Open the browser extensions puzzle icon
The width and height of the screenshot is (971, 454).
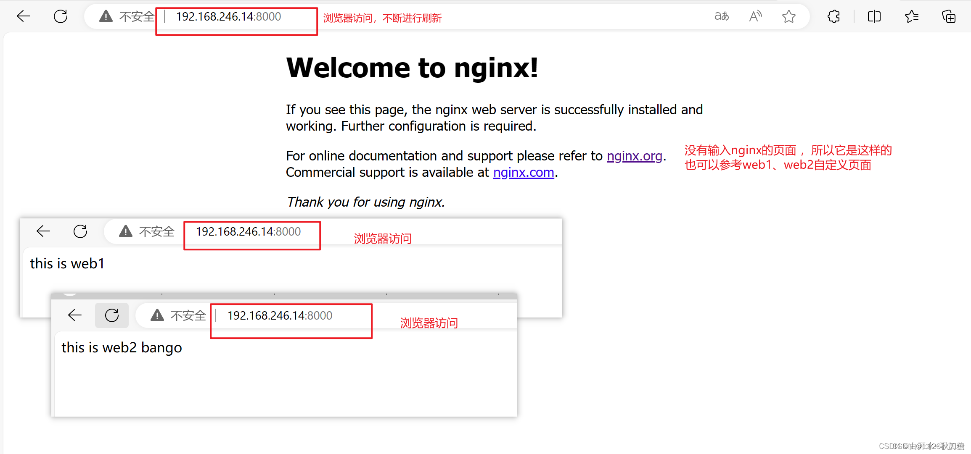[833, 16]
